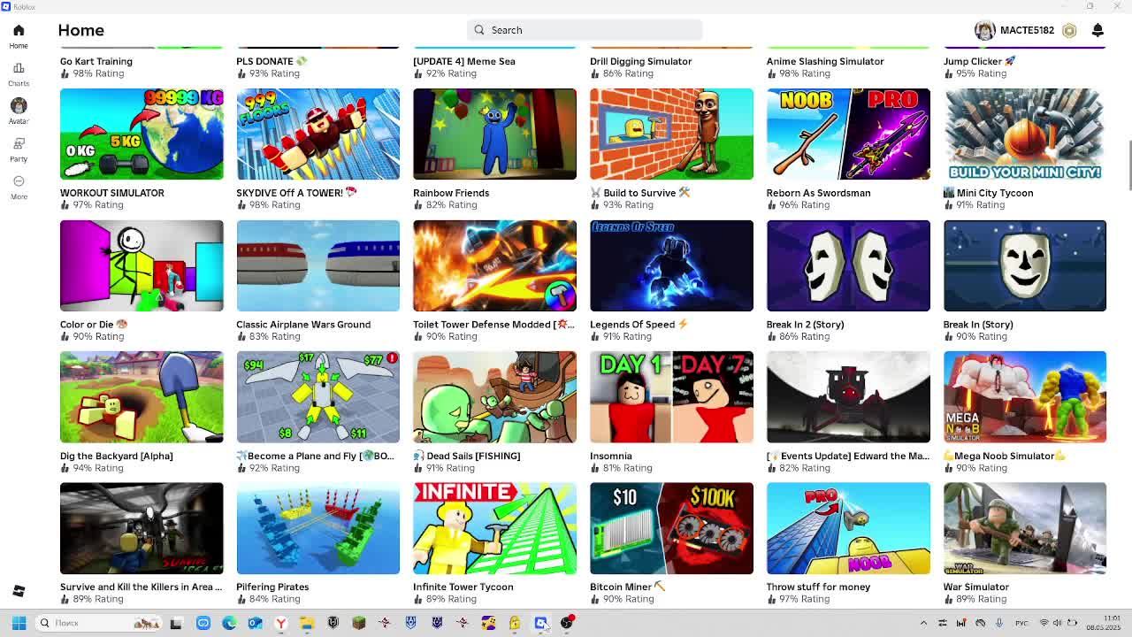Image resolution: width=1132 pixels, height=637 pixels.
Task: Open the MACTE5182 profile name
Action: pos(1027,30)
